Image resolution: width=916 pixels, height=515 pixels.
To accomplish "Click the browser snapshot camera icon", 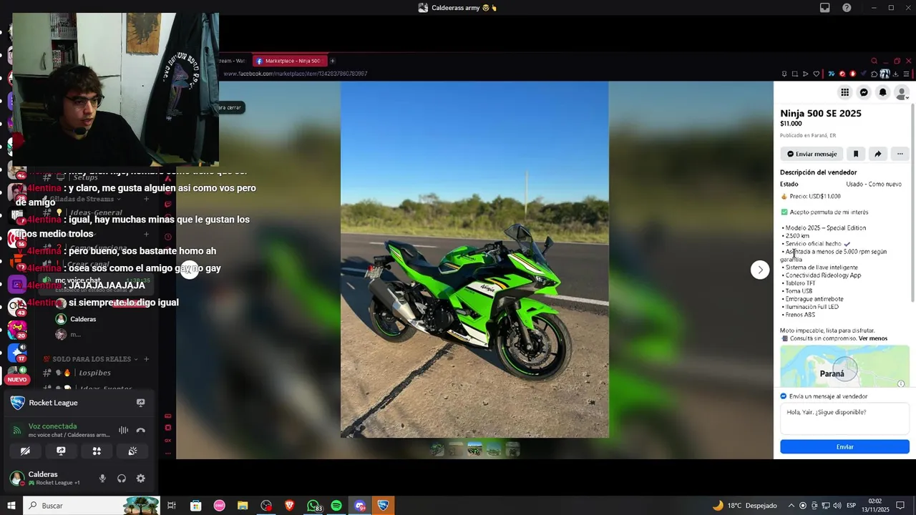I will point(794,74).
